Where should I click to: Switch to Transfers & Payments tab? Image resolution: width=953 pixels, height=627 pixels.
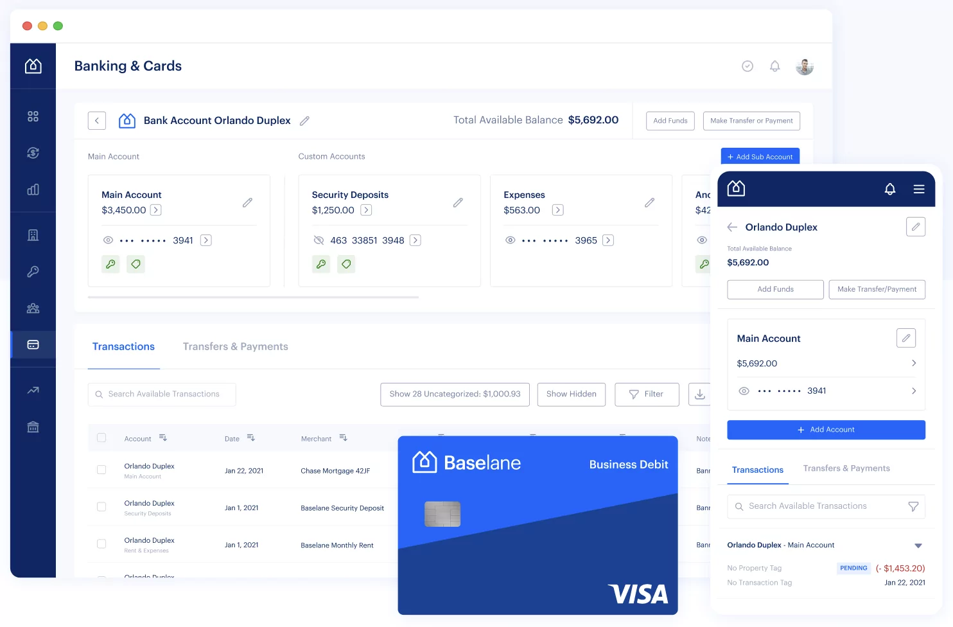pyautogui.click(x=236, y=346)
